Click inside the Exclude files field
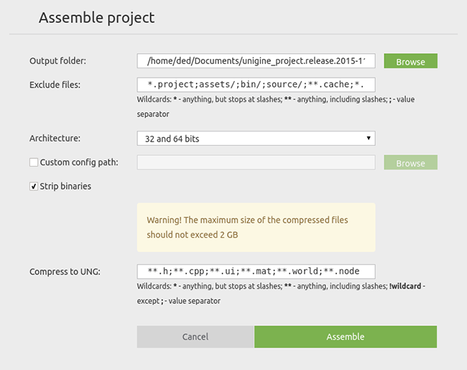 (x=256, y=85)
